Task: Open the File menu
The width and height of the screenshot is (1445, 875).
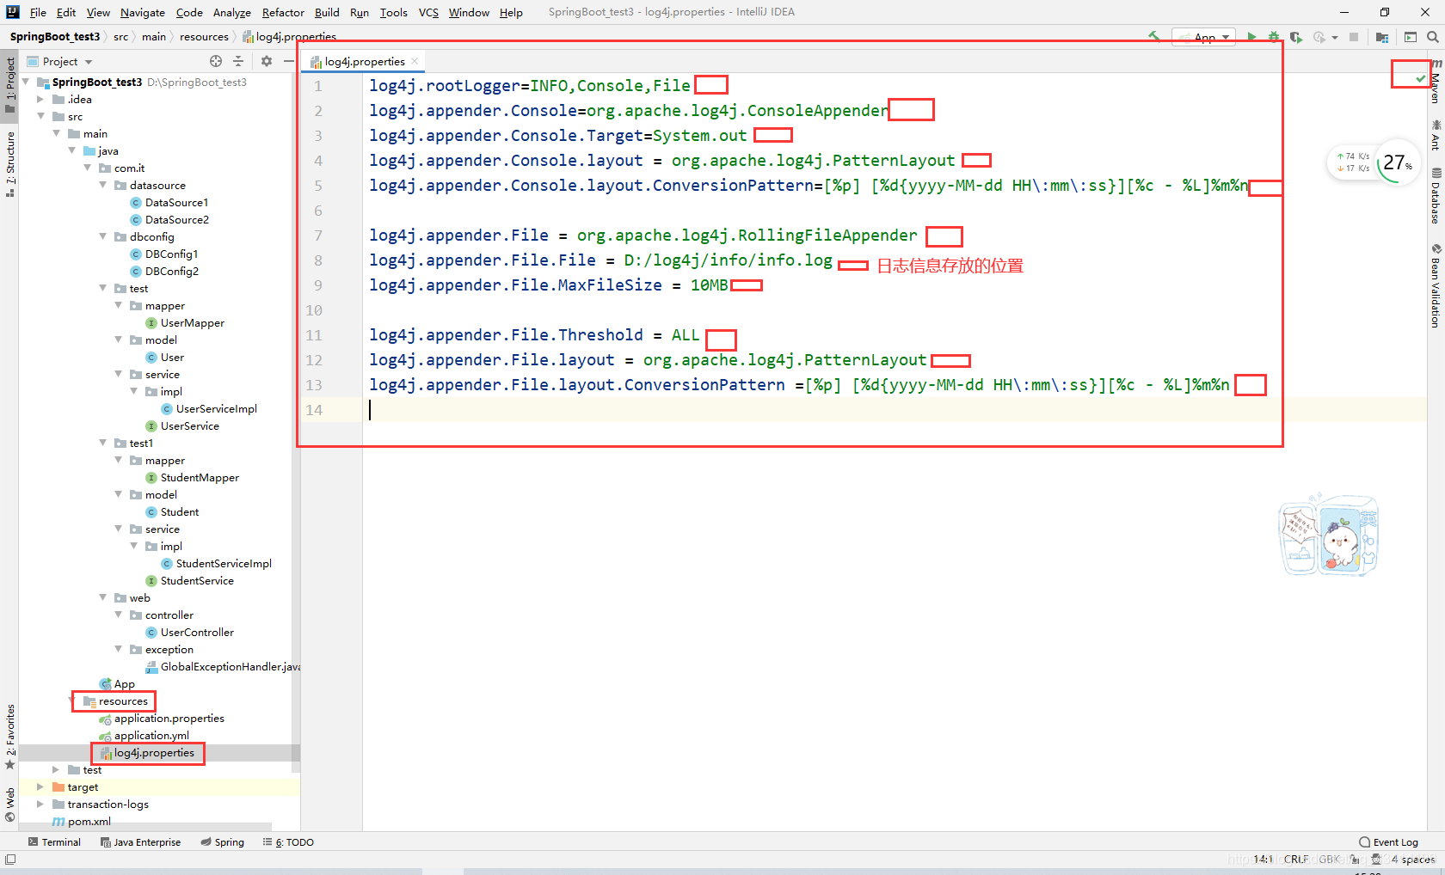Action: 38,12
